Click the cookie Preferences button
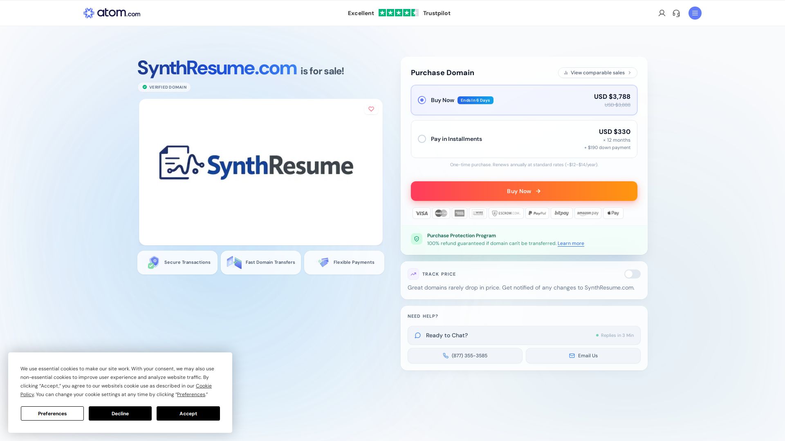 [x=52, y=413]
